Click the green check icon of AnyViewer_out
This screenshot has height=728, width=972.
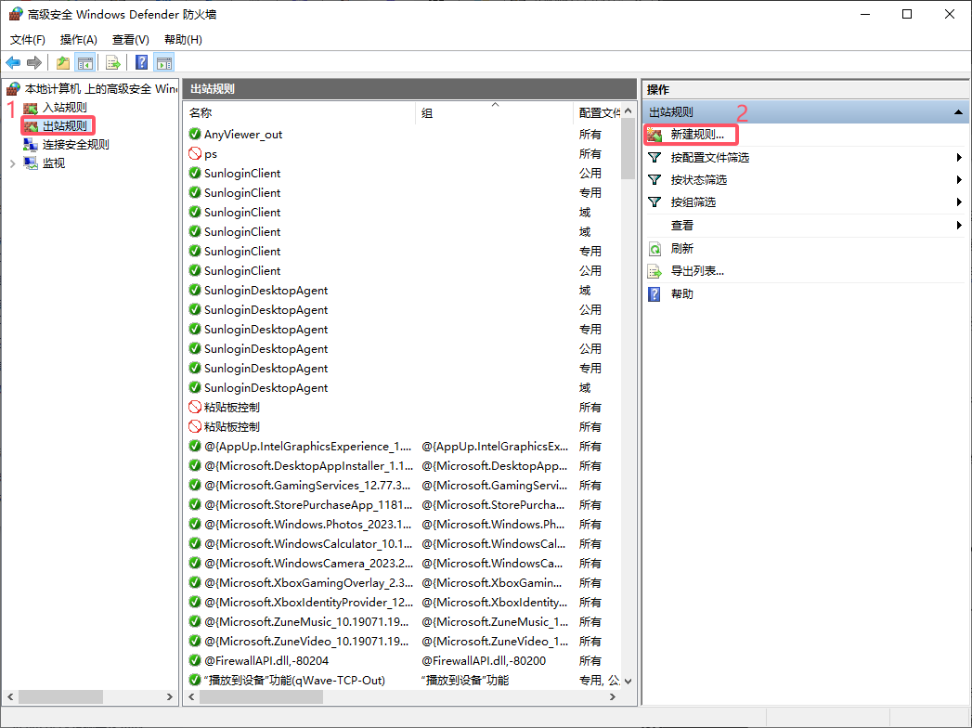pos(195,135)
